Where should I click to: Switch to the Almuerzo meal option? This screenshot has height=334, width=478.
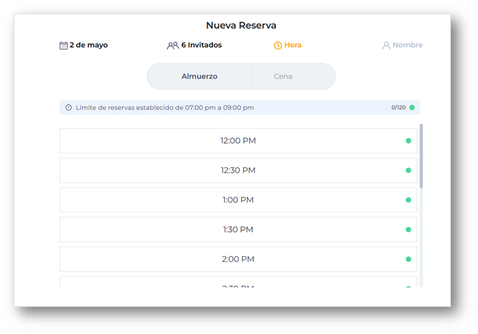[x=199, y=76]
